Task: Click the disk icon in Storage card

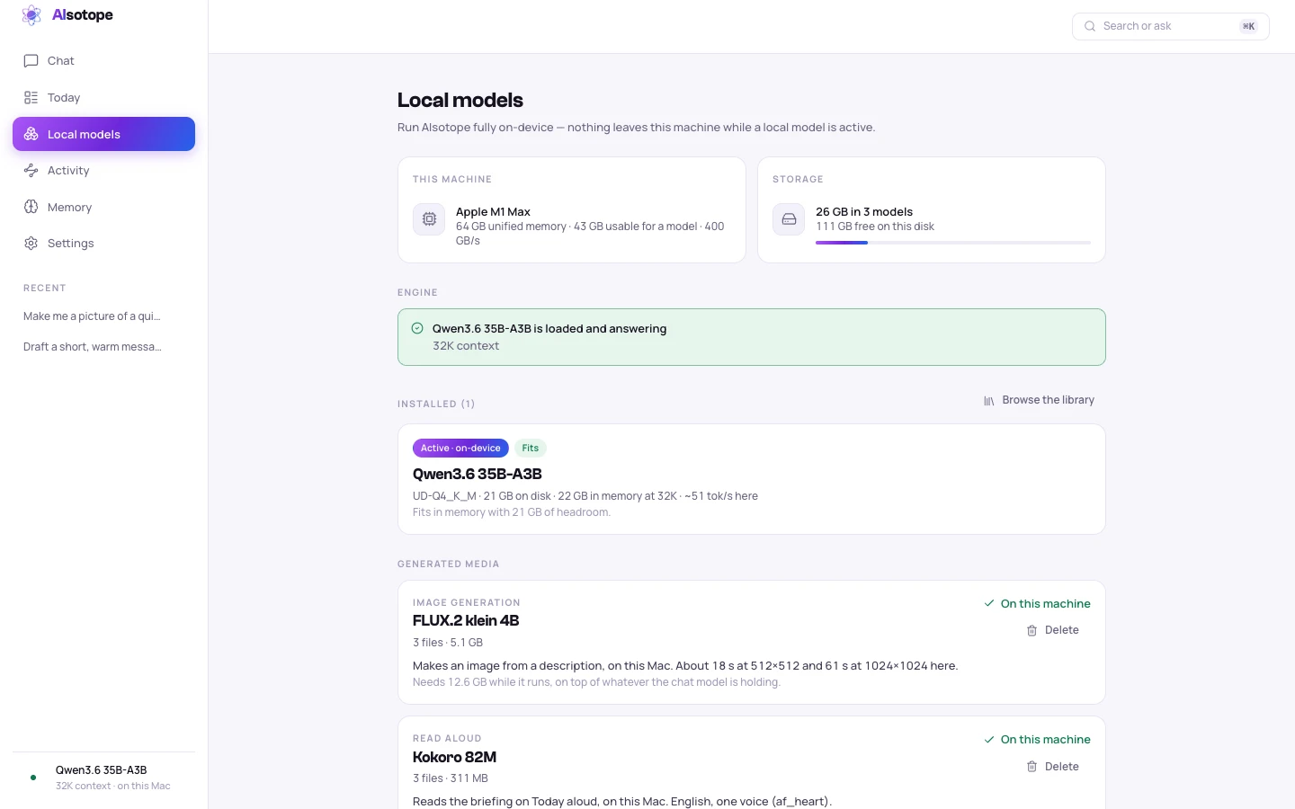Action: (789, 219)
